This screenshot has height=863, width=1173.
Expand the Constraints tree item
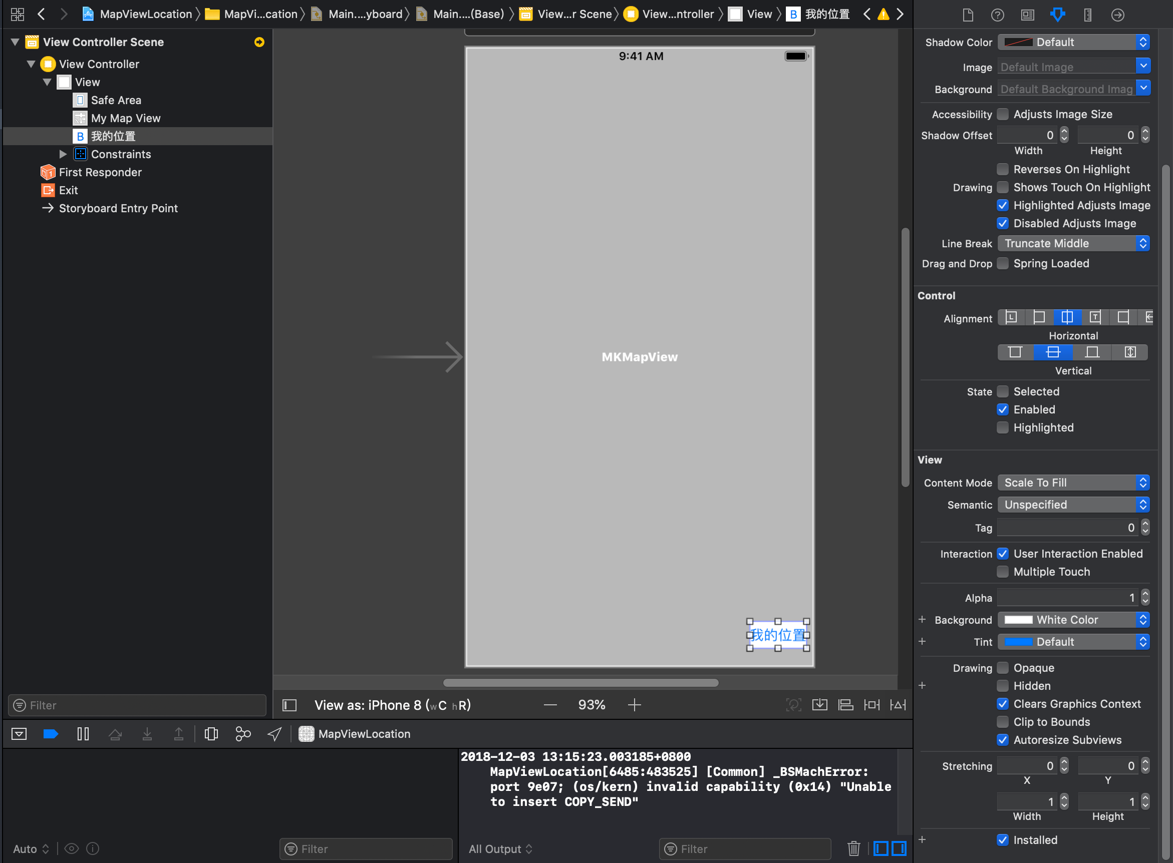click(63, 154)
